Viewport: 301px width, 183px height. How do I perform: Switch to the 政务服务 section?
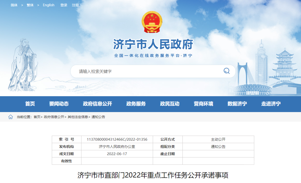click(x=136, y=104)
